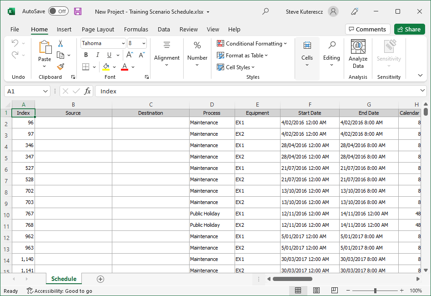The width and height of the screenshot is (431, 296).
Task: Click the Save floppy disk icon
Action: coord(78,11)
